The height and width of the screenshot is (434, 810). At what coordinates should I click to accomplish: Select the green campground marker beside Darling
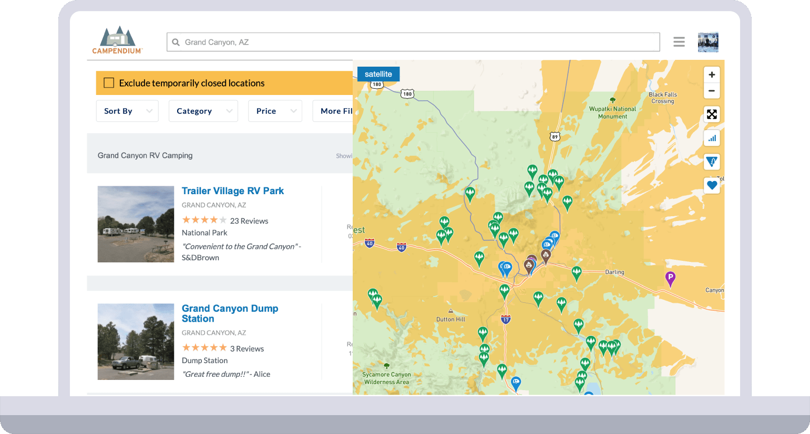click(x=577, y=273)
